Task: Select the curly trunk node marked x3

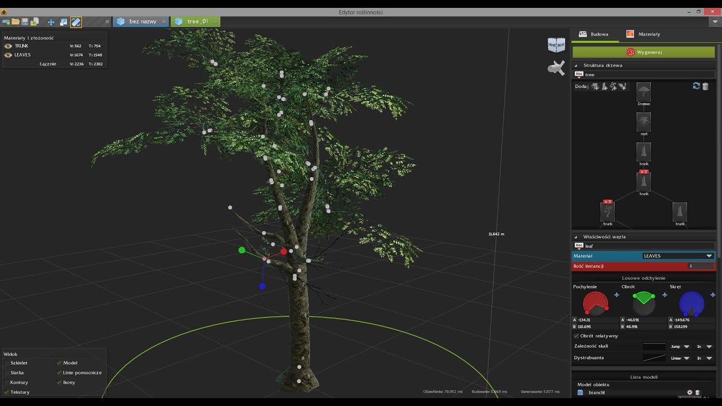Action: (607, 212)
